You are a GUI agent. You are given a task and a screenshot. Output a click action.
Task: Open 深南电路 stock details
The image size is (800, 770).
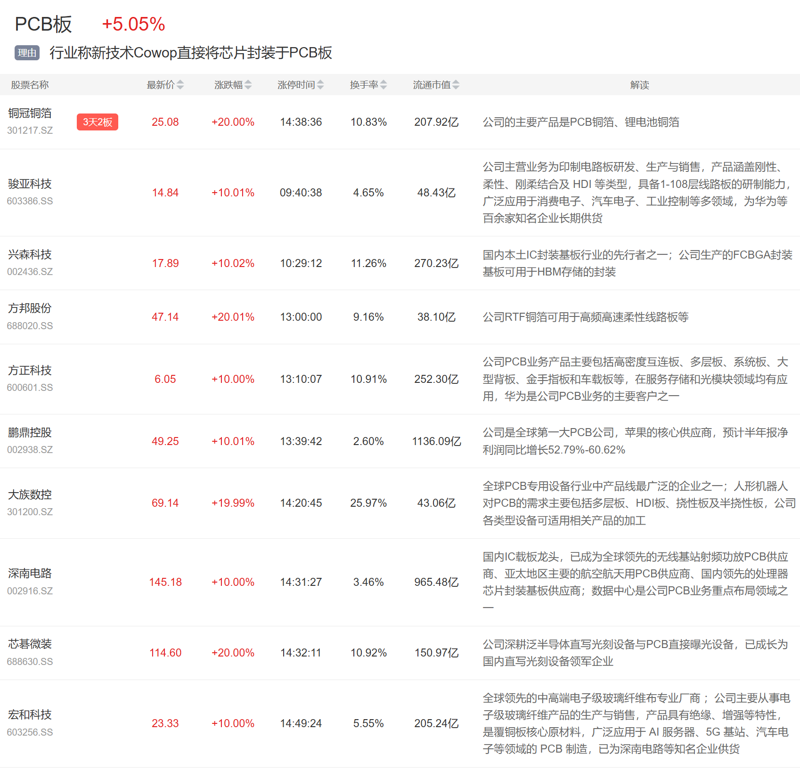point(30,573)
